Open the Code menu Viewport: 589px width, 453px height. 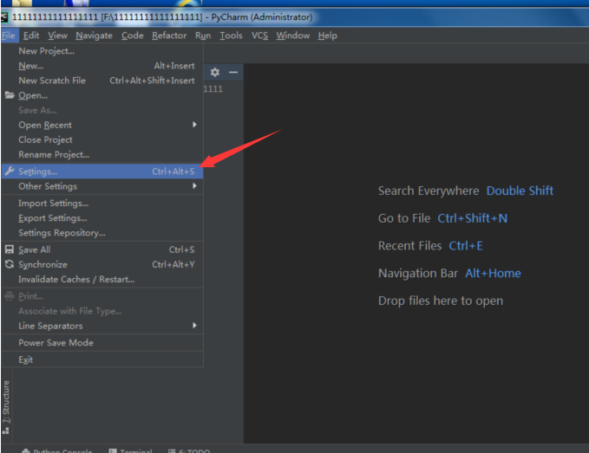pos(132,36)
